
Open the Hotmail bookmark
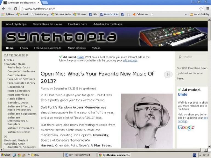coord(22,14)
